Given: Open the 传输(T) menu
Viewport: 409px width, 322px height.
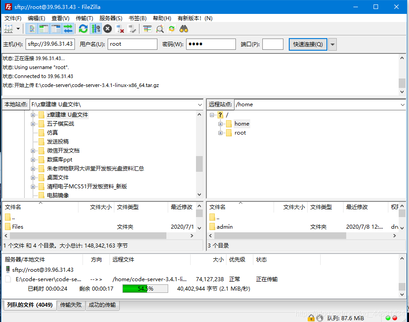Looking at the screenshot, I should tap(84, 18).
